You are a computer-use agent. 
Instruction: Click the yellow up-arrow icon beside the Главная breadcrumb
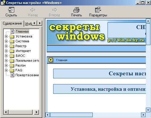click(x=51, y=60)
